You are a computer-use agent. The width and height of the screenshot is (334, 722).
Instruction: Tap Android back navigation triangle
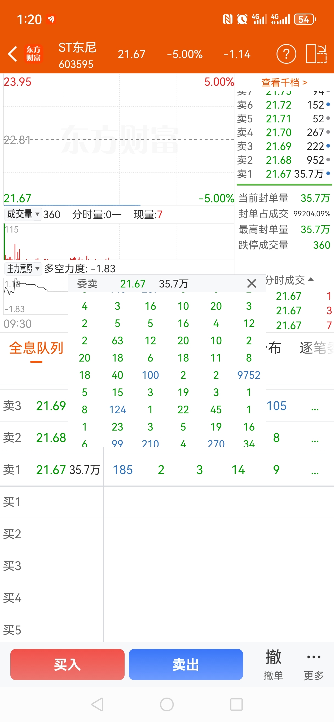tap(98, 704)
